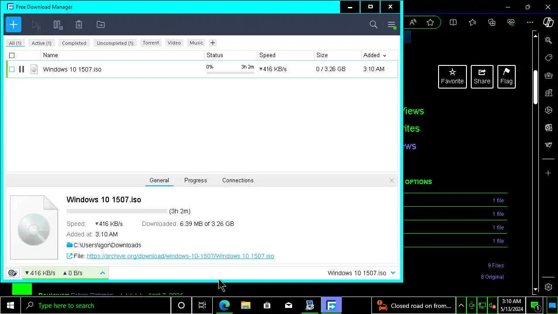Click the pause all downloads toolbar icon

pyautogui.click(x=58, y=25)
